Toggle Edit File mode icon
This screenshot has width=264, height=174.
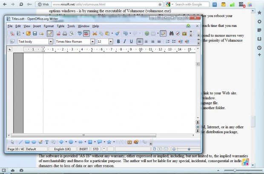pos(50,33)
